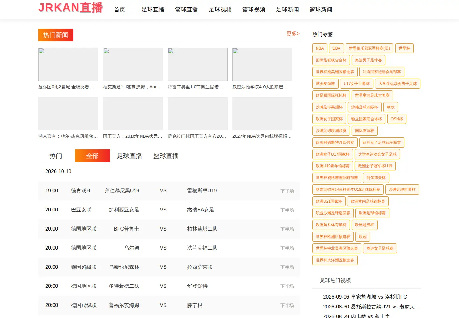459x318 pixels.
Task: Select team name 法兰克福二队
Action: pyautogui.click(x=202, y=248)
